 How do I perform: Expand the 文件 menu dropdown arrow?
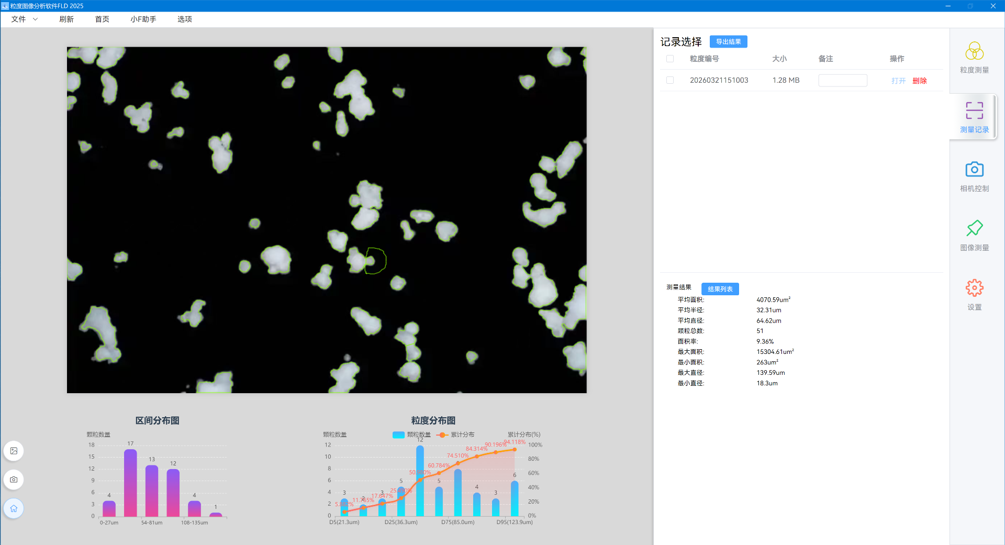[x=35, y=19]
